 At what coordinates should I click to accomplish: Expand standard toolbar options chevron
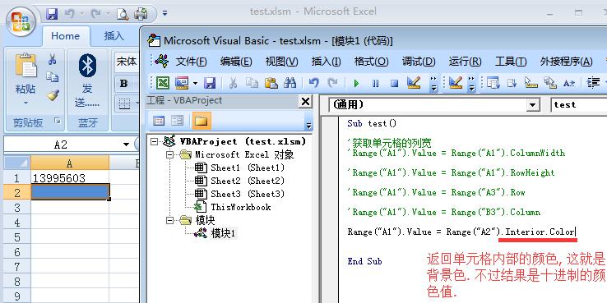433,84
